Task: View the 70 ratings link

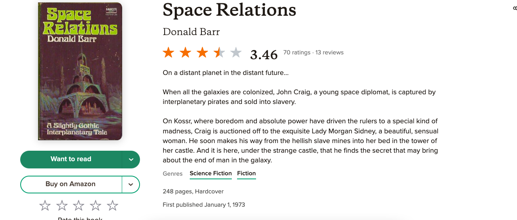Action: point(297,52)
